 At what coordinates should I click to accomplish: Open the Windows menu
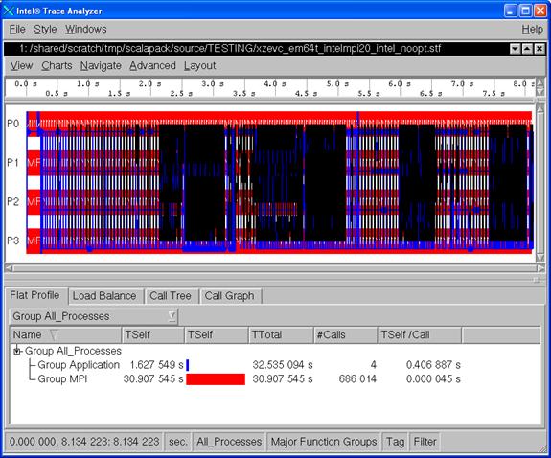point(85,29)
